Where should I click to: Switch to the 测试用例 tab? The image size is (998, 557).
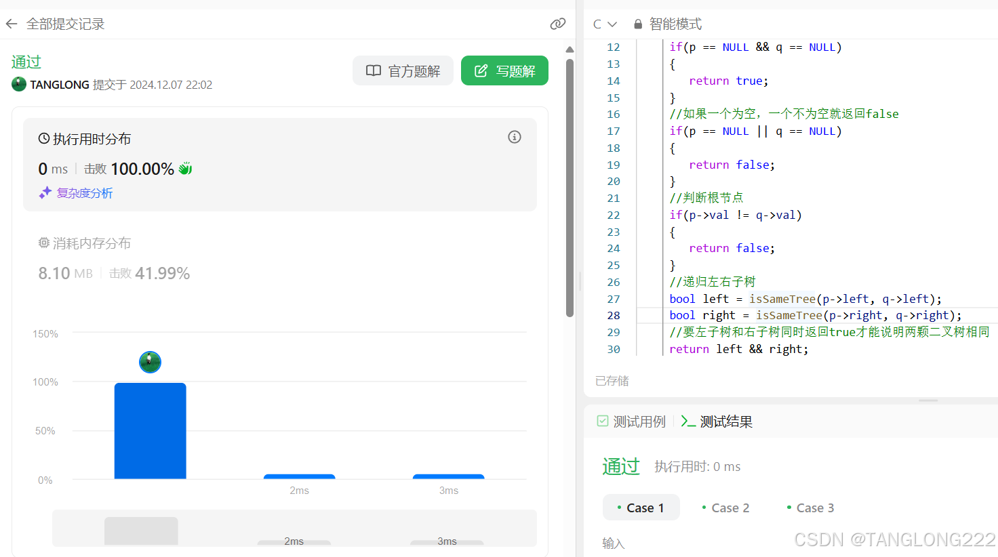pos(632,421)
